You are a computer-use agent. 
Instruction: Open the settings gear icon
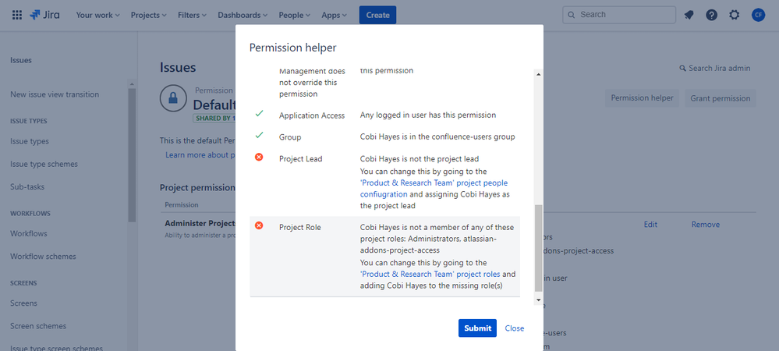pos(735,15)
